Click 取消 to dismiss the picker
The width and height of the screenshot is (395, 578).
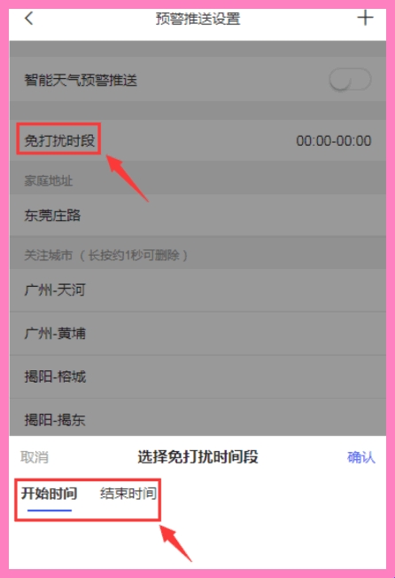(35, 457)
